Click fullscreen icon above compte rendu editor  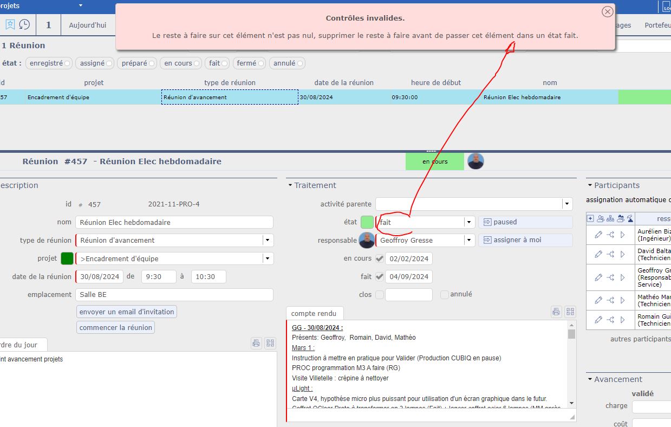point(570,312)
